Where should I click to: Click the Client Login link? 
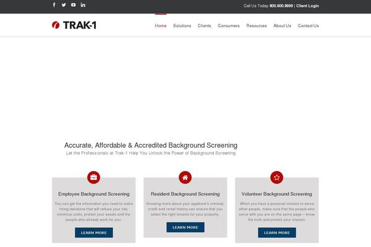[x=307, y=6]
